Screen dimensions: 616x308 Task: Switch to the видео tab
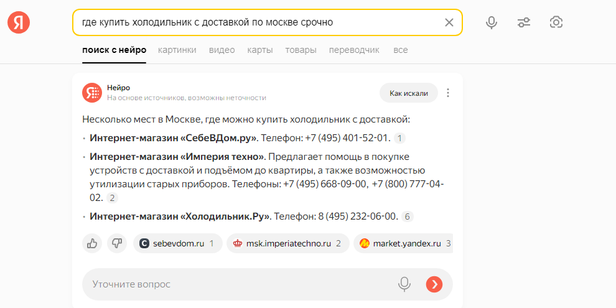pos(222,50)
